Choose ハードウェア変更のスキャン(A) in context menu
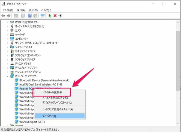The height and width of the screenshot is (132, 181). click(x=58, y=109)
